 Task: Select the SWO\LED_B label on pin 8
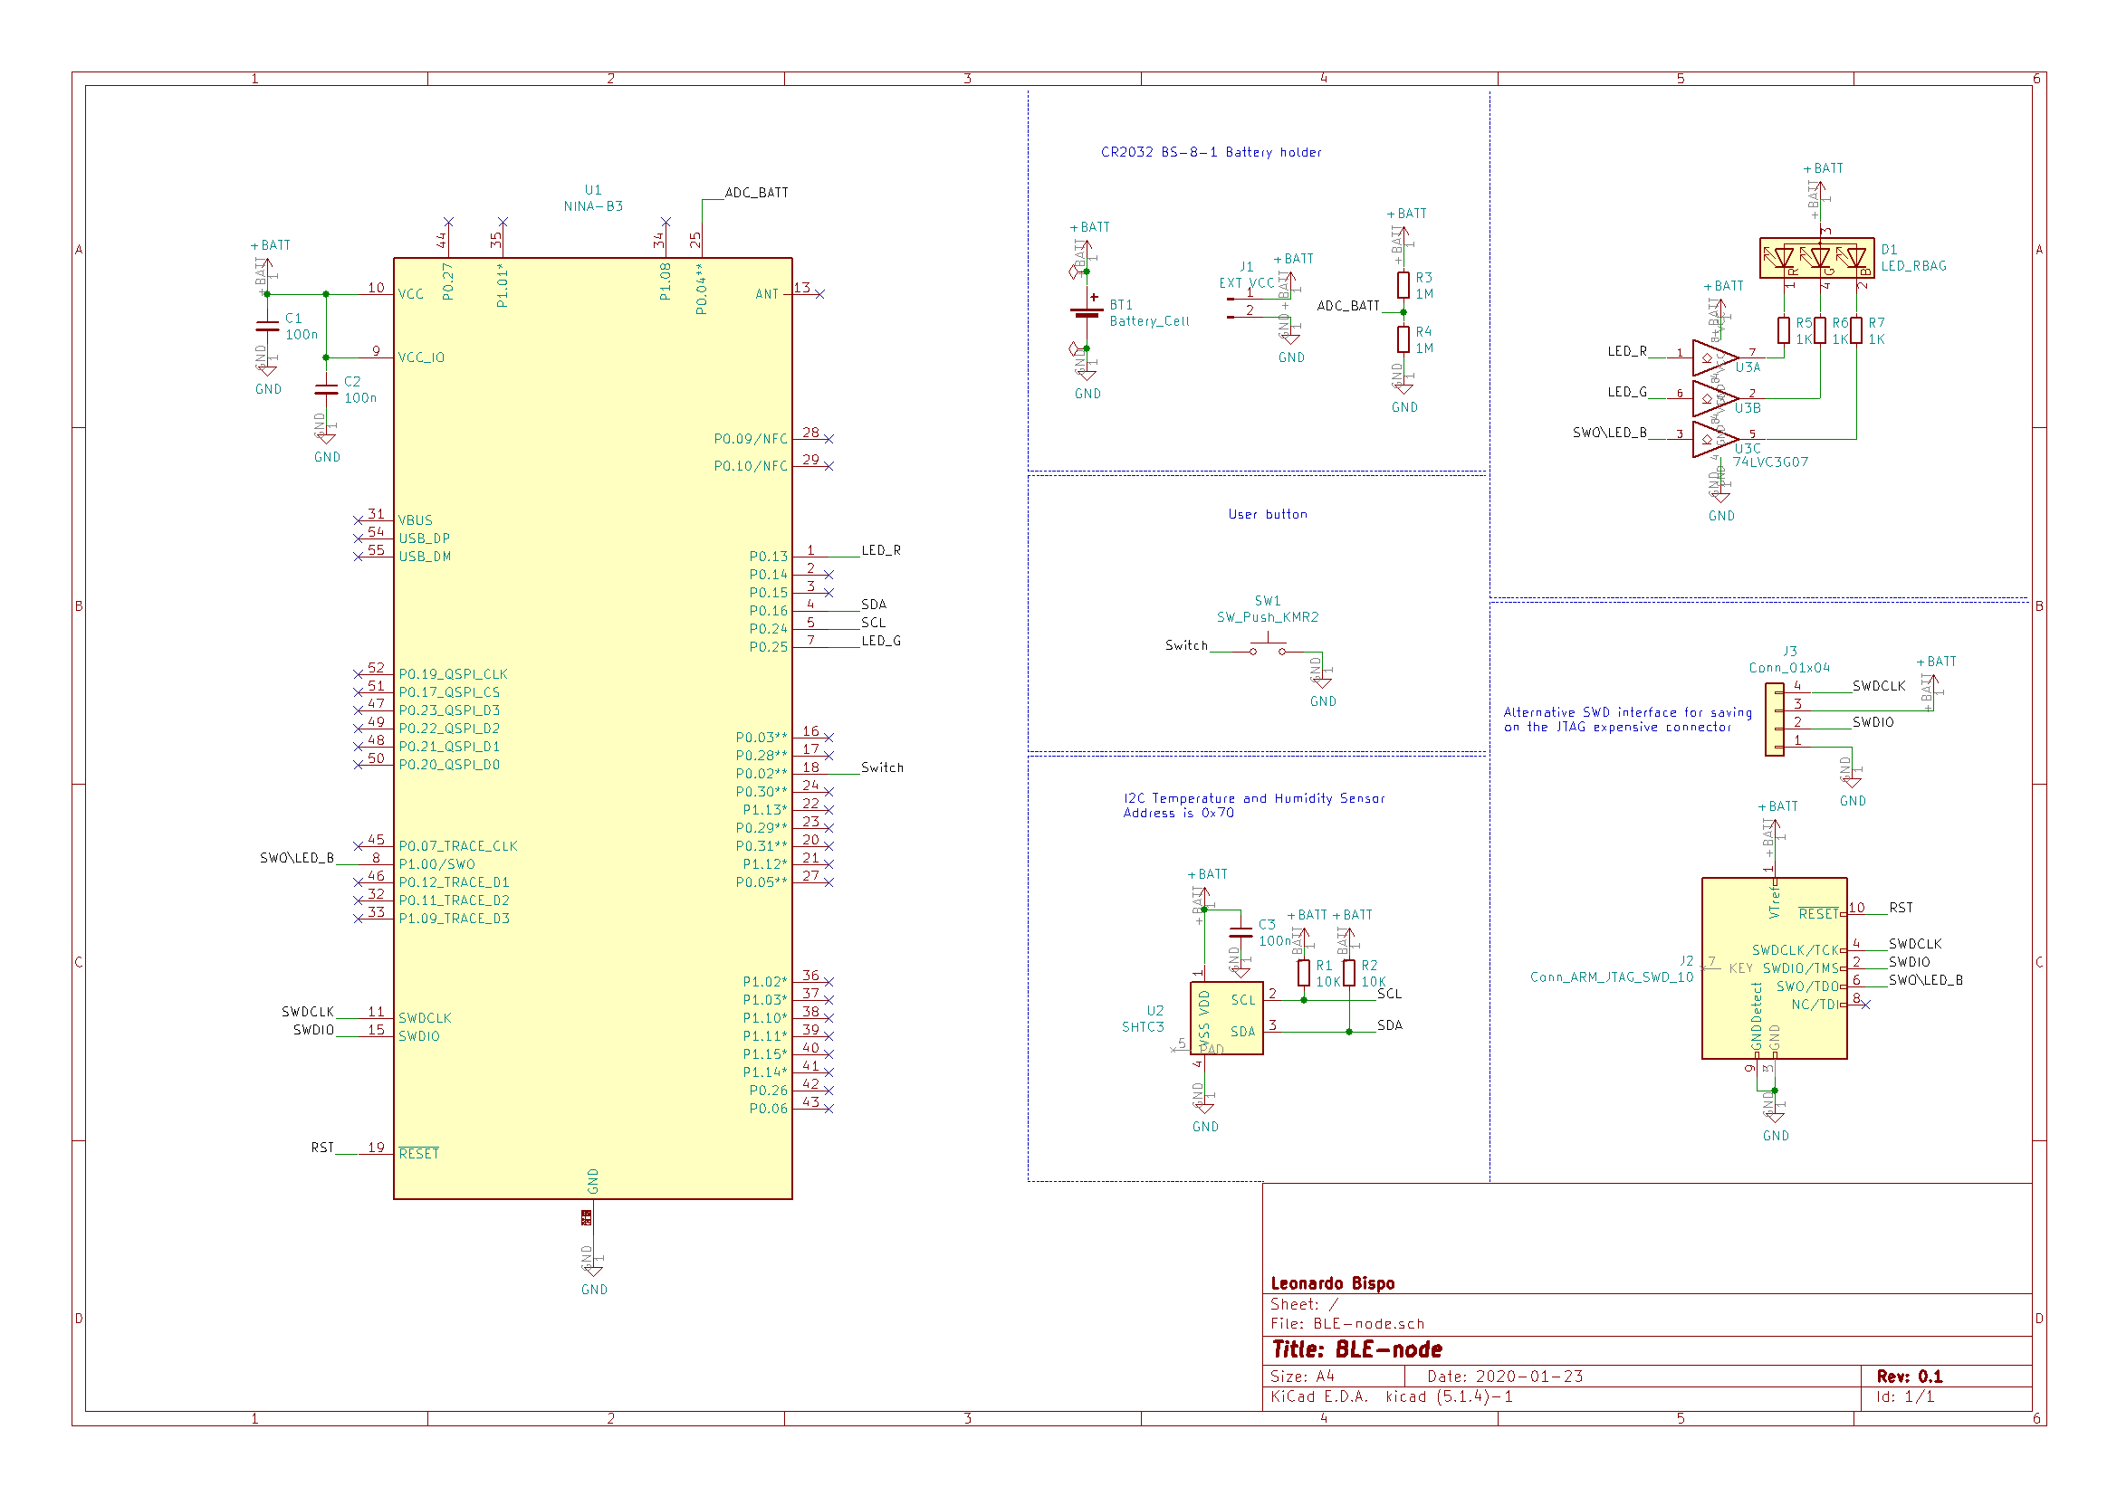[x=297, y=858]
